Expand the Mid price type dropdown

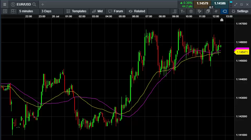[97, 11]
